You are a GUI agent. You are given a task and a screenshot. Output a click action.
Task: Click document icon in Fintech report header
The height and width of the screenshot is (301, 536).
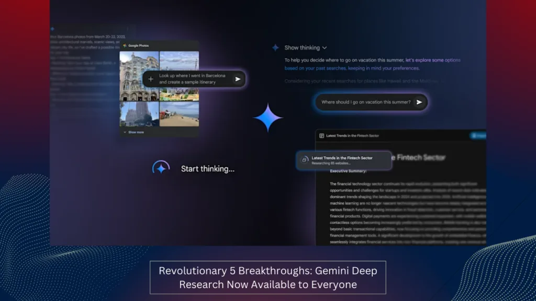coord(322,135)
